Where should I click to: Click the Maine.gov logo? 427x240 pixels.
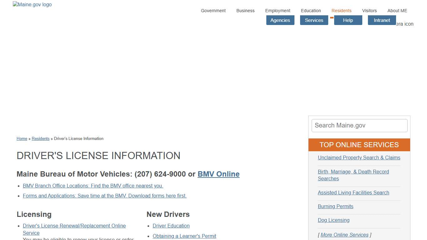tap(32, 4)
